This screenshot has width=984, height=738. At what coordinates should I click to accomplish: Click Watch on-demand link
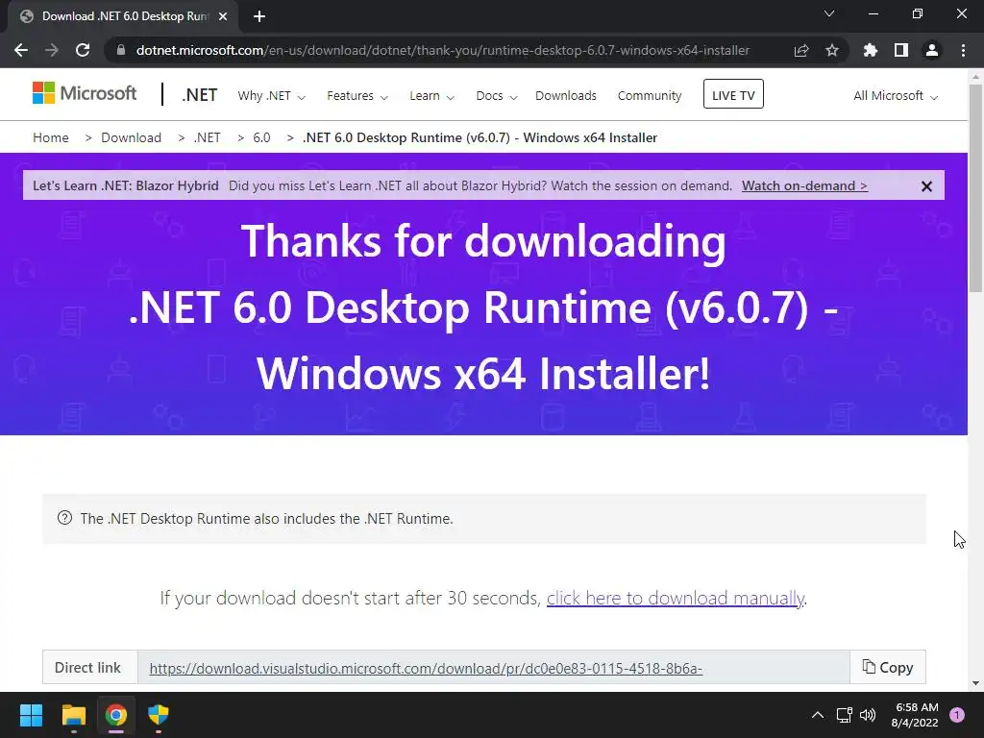804,185
